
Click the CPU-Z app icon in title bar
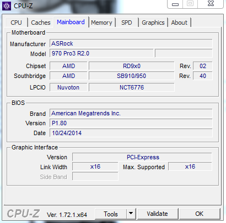point(7,6)
